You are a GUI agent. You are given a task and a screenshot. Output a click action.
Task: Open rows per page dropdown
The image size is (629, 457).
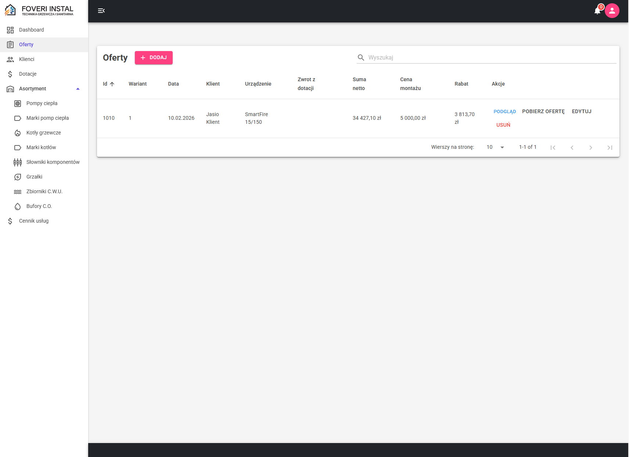click(496, 147)
